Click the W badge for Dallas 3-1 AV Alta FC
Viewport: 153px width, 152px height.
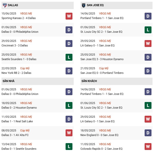tap(69, 133)
